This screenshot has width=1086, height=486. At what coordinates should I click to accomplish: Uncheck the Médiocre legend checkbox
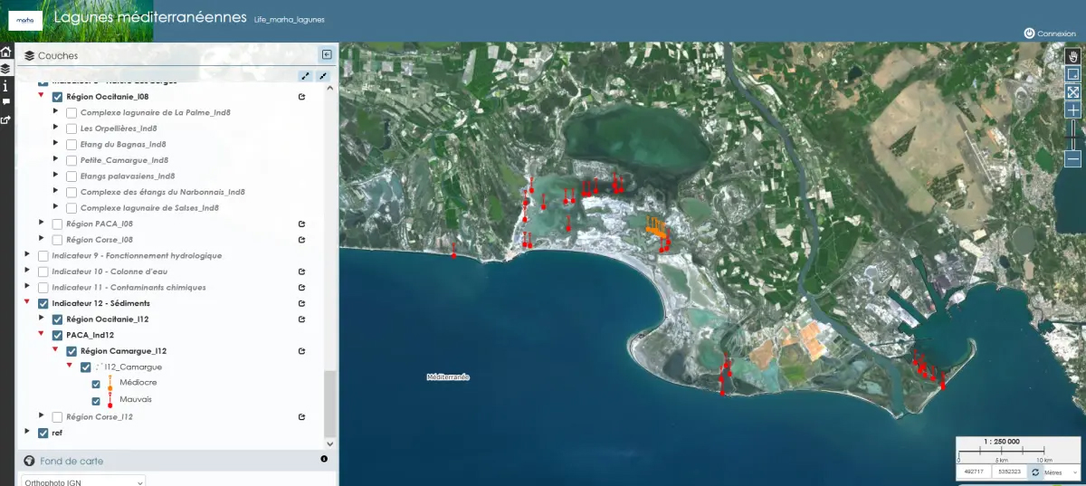(96, 383)
